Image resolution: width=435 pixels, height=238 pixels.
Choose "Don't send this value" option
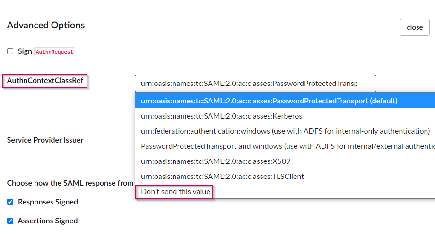pos(175,191)
